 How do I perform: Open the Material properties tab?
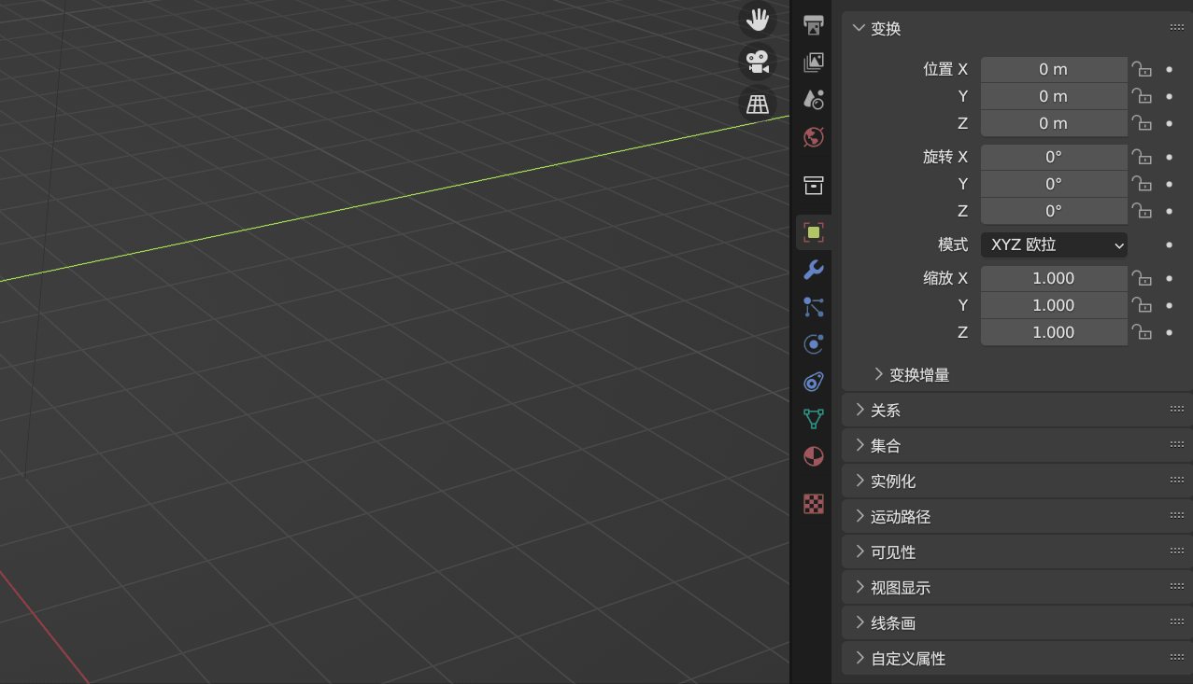(x=814, y=456)
